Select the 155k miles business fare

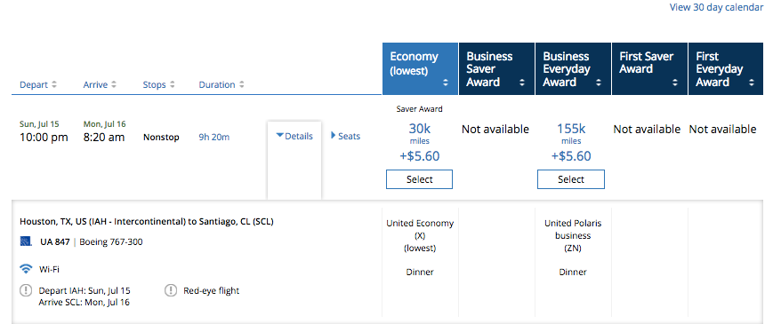571,179
